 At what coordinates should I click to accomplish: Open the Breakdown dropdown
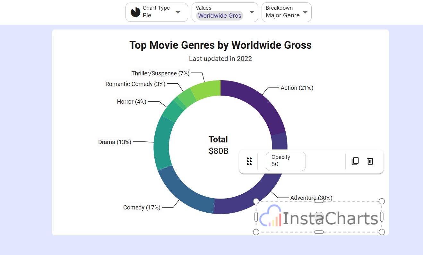(305, 12)
